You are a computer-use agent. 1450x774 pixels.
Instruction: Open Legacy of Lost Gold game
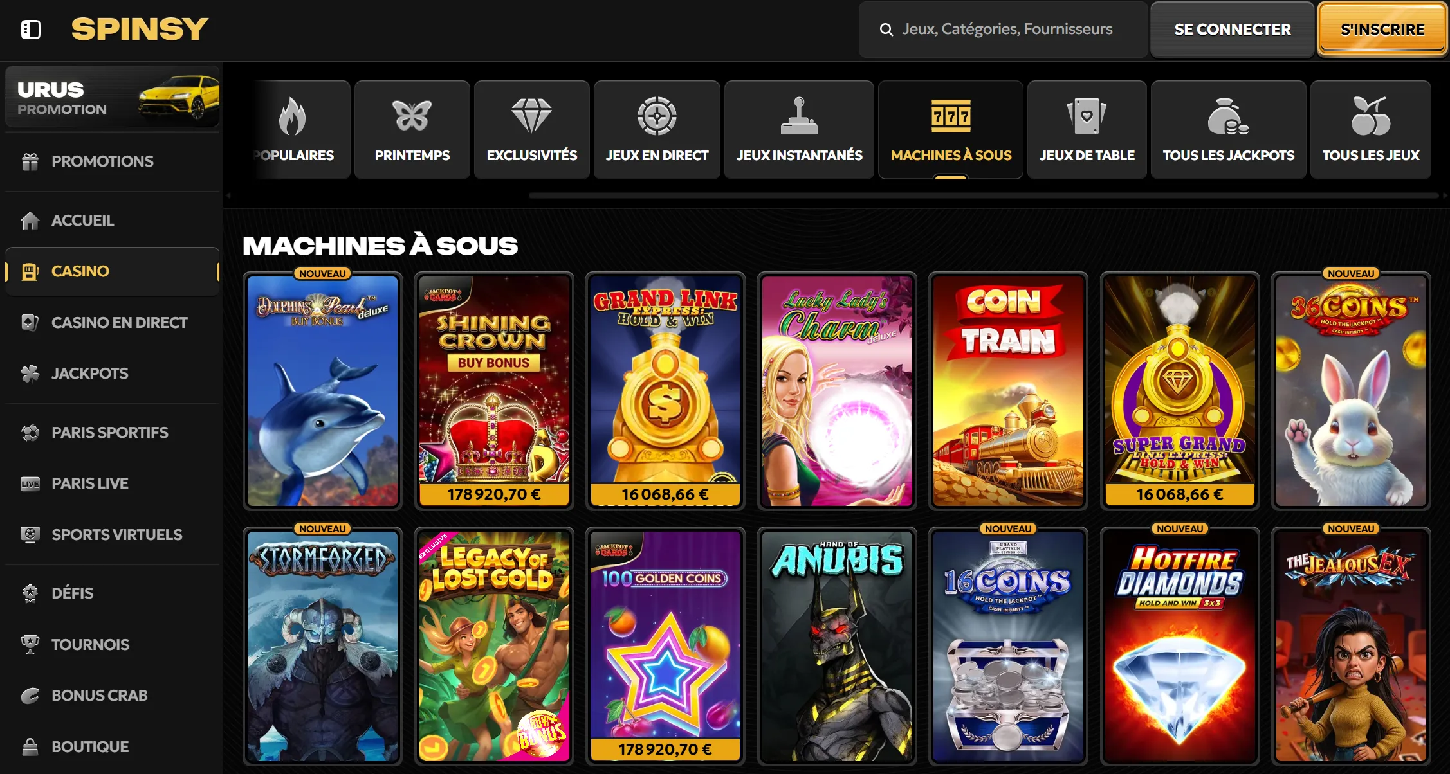pyautogui.click(x=494, y=646)
